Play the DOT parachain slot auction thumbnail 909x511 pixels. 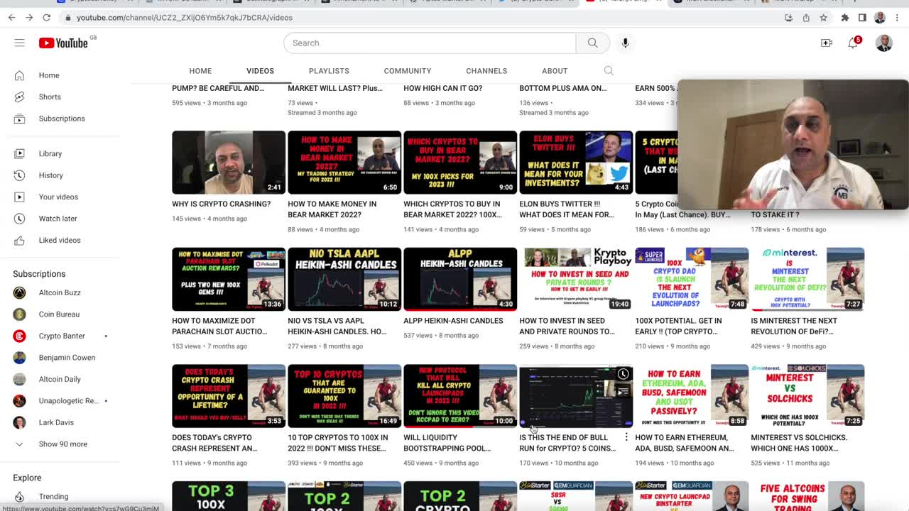coord(229,279)
